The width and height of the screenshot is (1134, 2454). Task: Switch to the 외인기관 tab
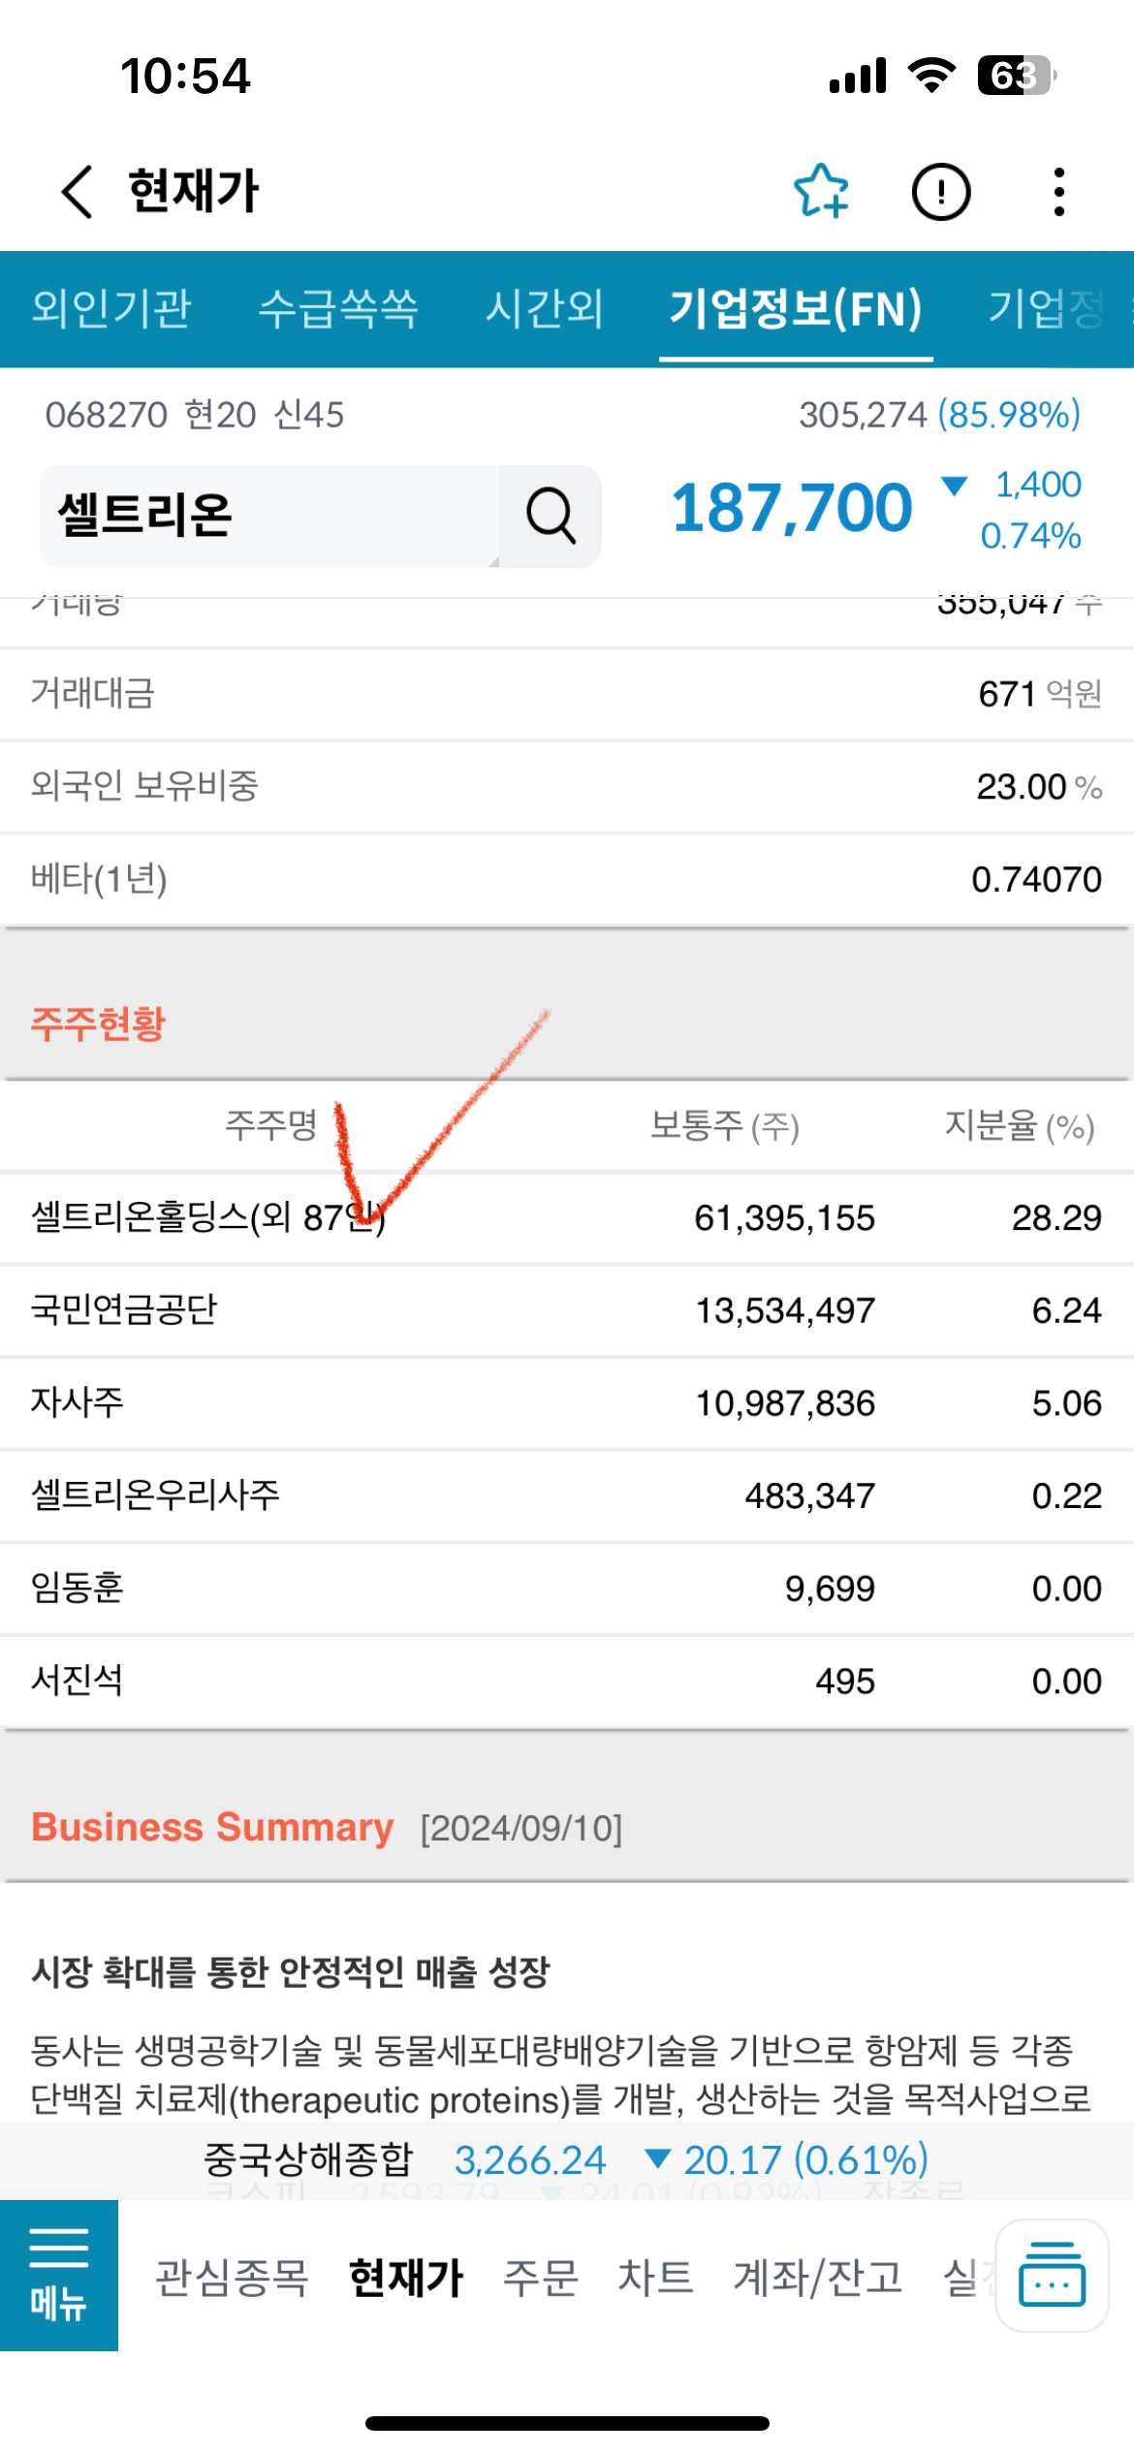click(x=111, y=308)
